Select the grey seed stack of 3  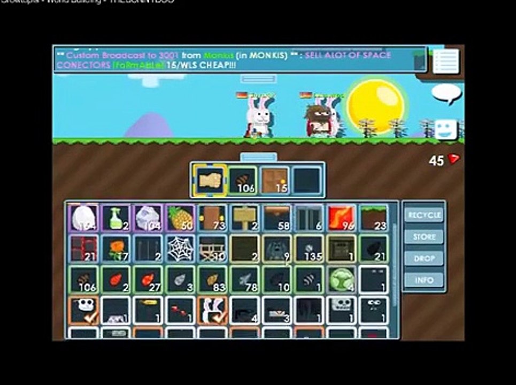click(180, 280)
